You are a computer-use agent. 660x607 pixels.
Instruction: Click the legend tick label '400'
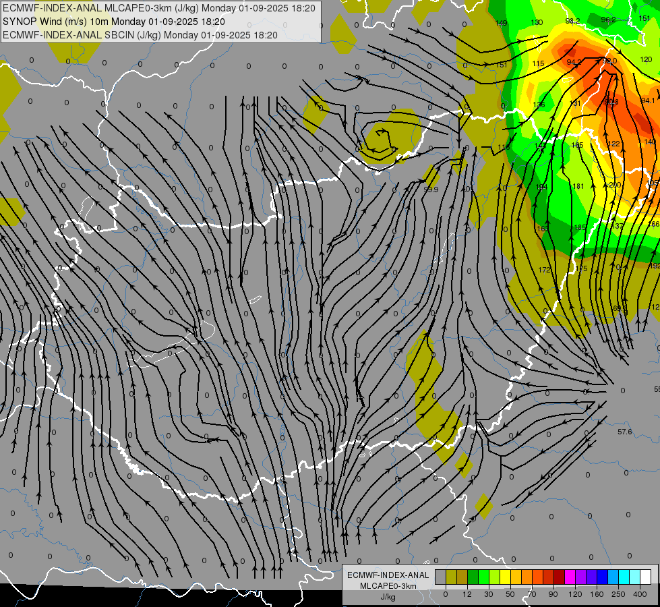tap(640, 594)
